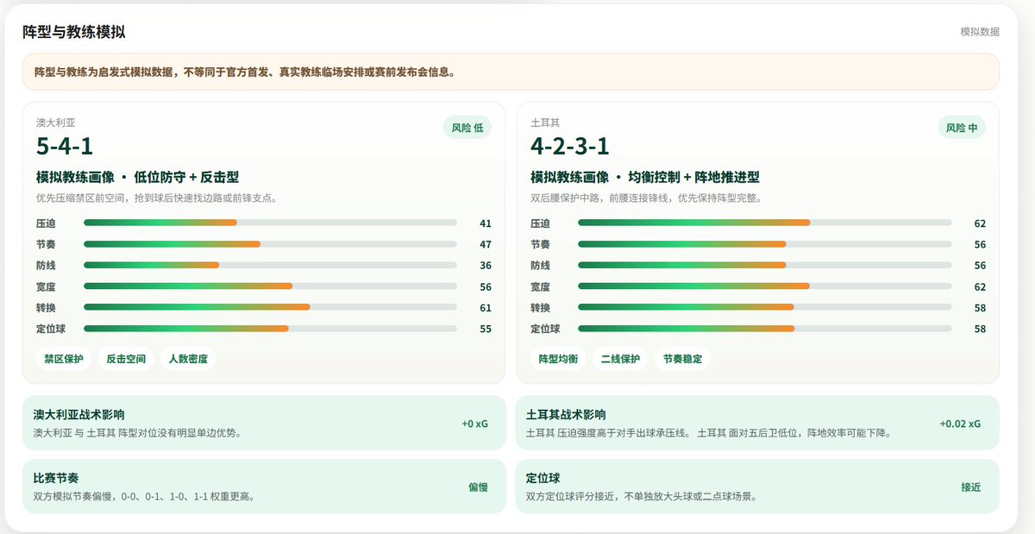This screenshot has width=1035, height=534.
Task: Click value 61 in 澳大利亚 转换 row
Action: (x=486, y=308)
